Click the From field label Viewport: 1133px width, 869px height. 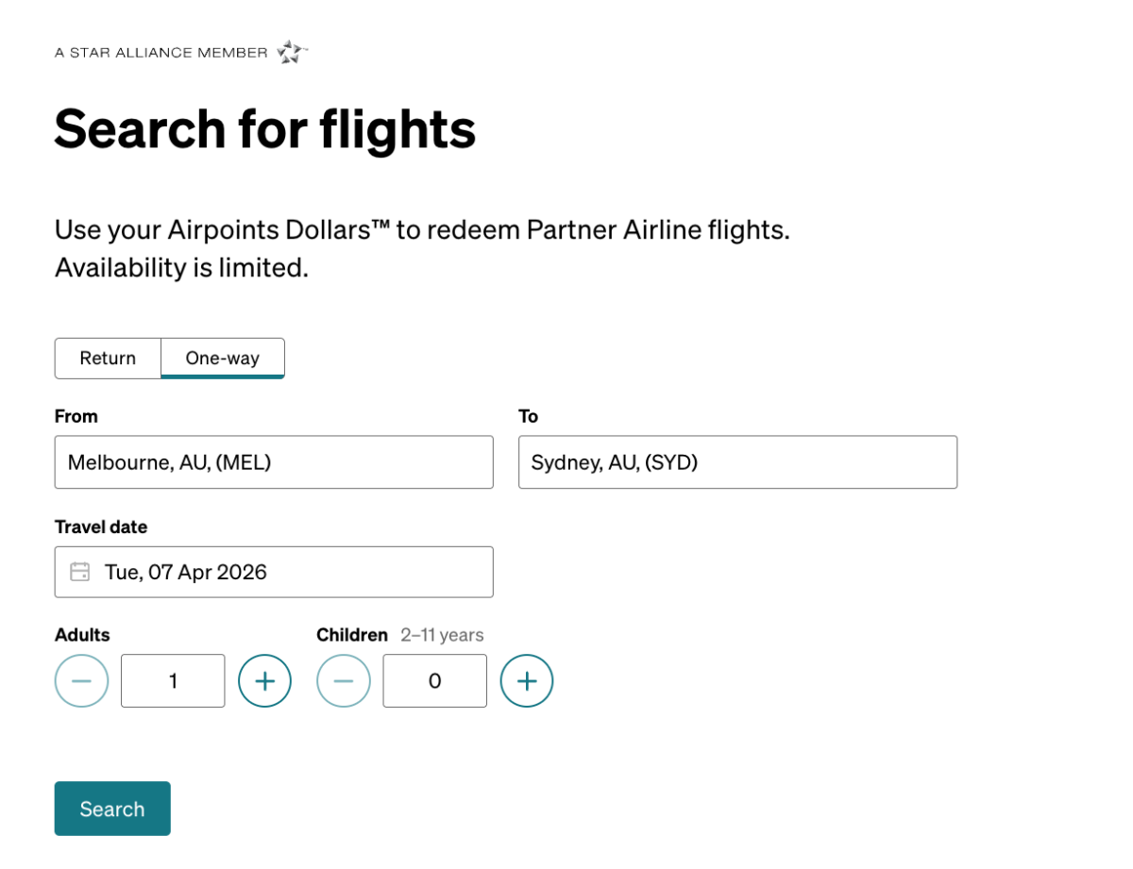pyautogui.click(x=76, y=416)
